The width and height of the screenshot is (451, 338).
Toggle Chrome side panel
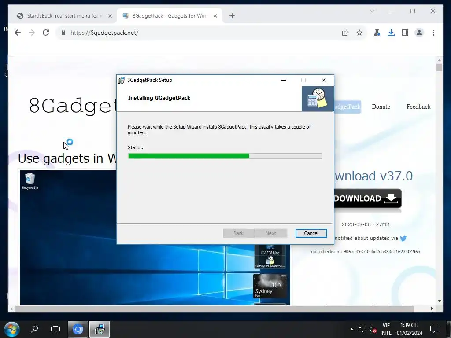click(x=405, y=33)
